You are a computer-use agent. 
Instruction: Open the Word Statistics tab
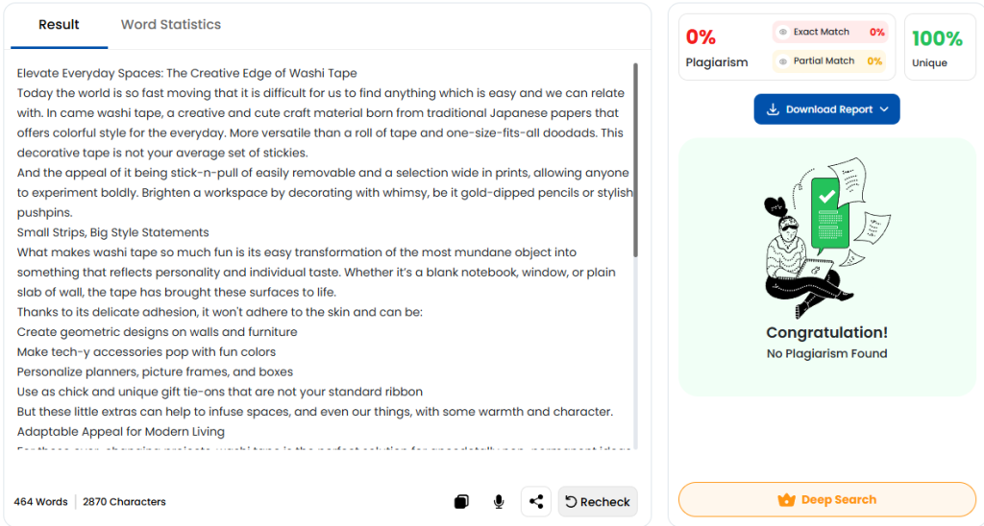(170, 25)
